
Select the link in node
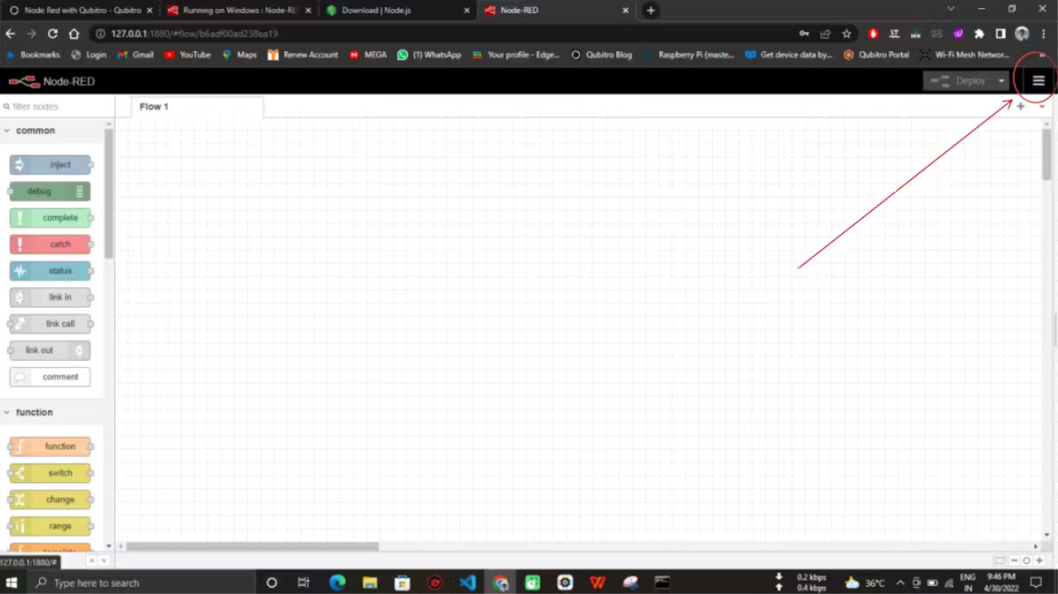[51, 297]
